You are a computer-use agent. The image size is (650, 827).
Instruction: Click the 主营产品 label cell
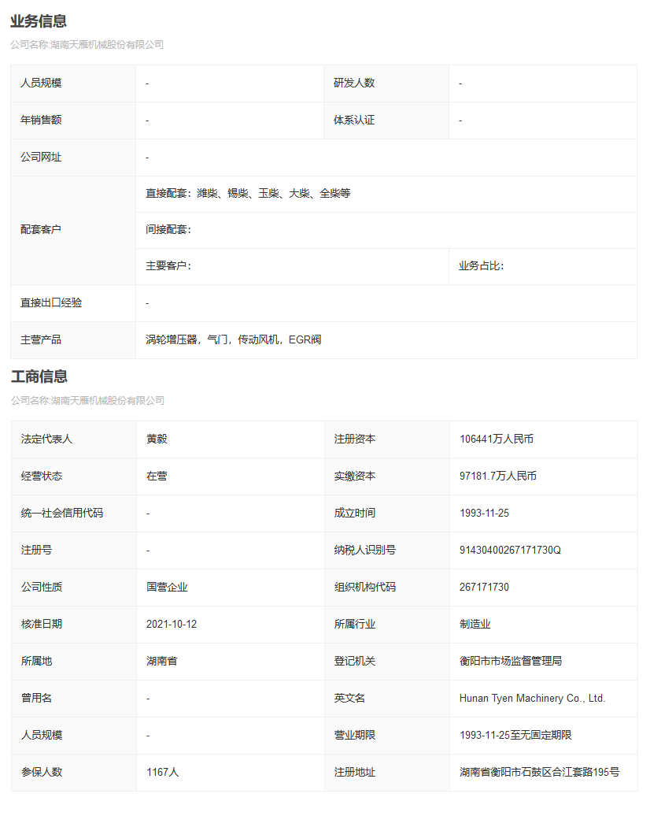72,340
